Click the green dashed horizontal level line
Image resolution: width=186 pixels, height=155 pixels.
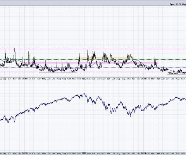(x=93, y=60)
